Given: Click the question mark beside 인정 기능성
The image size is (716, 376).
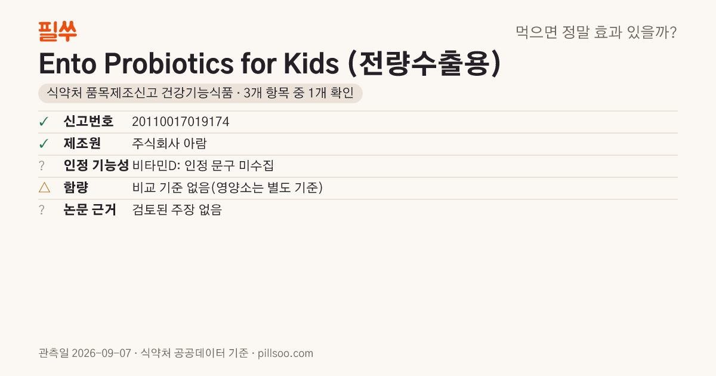Looking at the screenshot, I should (x=42, y=166).
